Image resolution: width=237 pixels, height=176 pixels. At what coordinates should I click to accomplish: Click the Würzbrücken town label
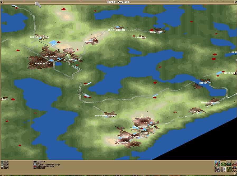156,32
